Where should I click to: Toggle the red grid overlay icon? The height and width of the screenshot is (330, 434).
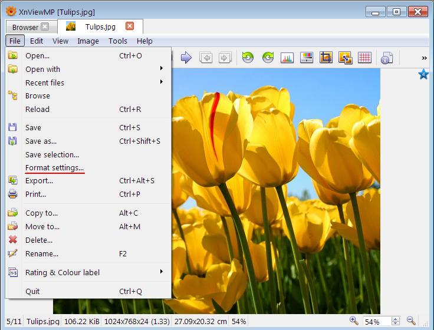[364, 57]
